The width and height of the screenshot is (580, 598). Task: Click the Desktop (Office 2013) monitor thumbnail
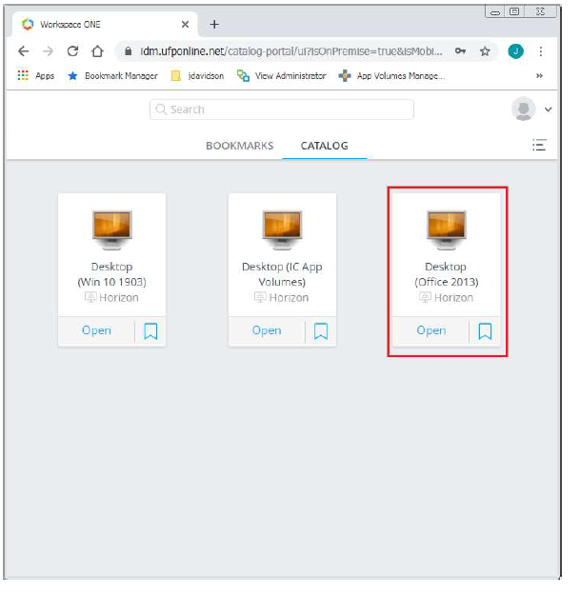point(446,229)
